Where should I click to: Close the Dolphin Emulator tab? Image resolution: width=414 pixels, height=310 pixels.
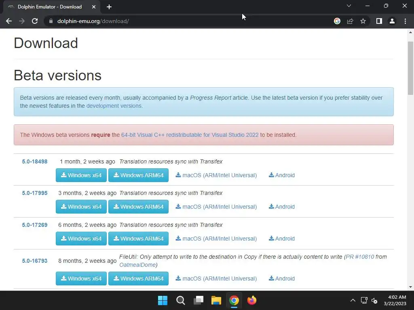click(94, 7)
